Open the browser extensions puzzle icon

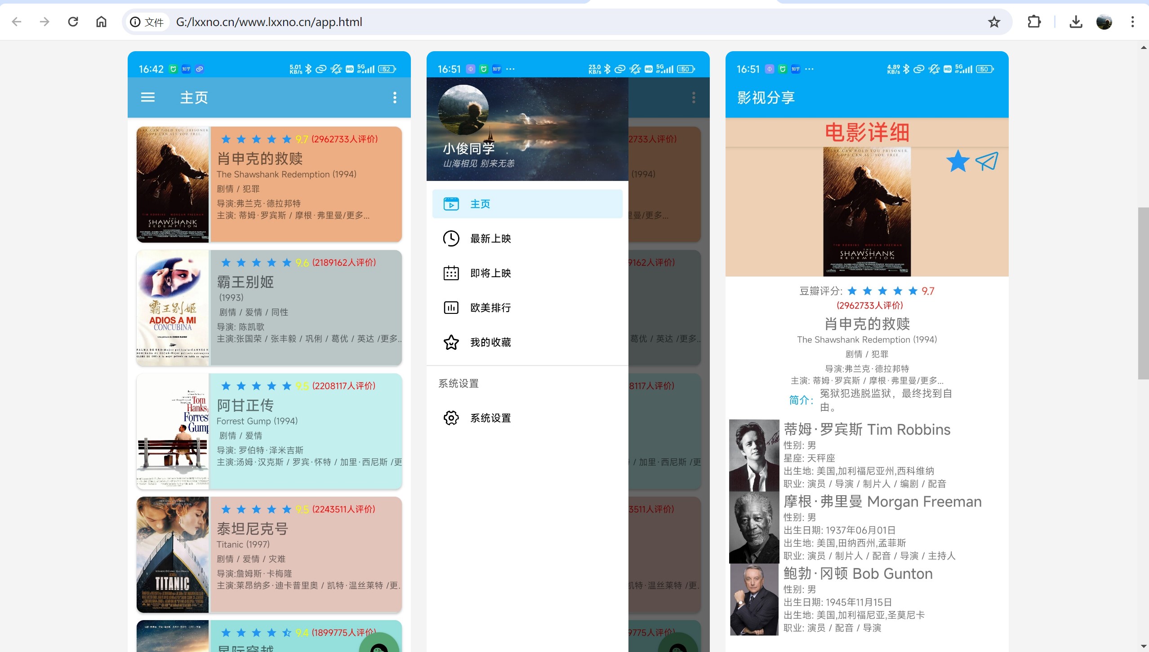click(x=1034, y=22)
